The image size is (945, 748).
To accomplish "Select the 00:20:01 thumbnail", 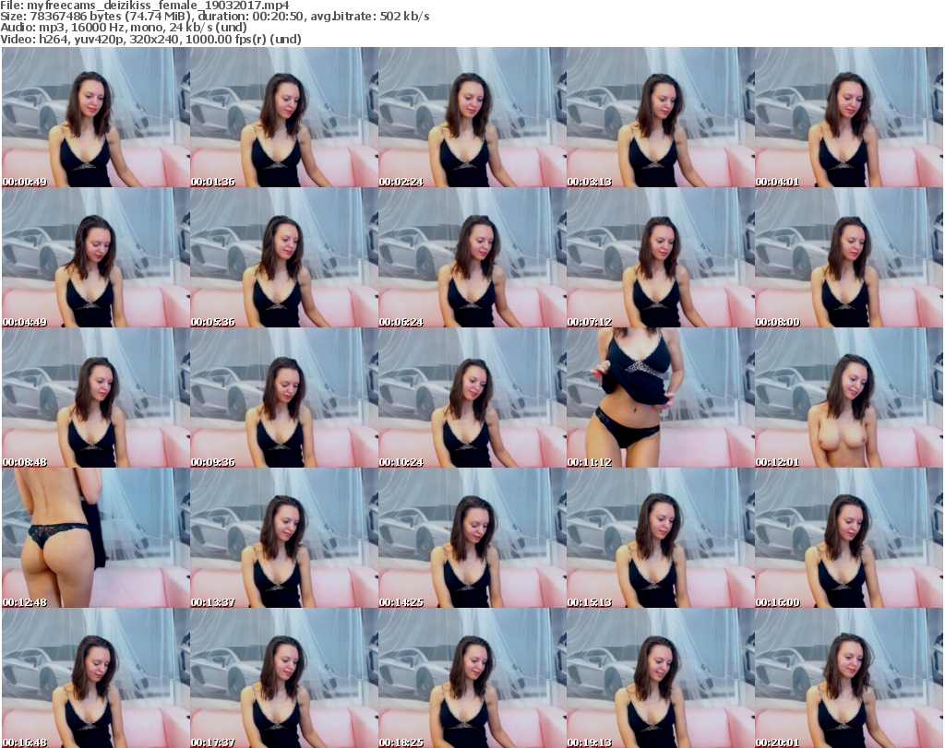I will [x=849, y=678].
